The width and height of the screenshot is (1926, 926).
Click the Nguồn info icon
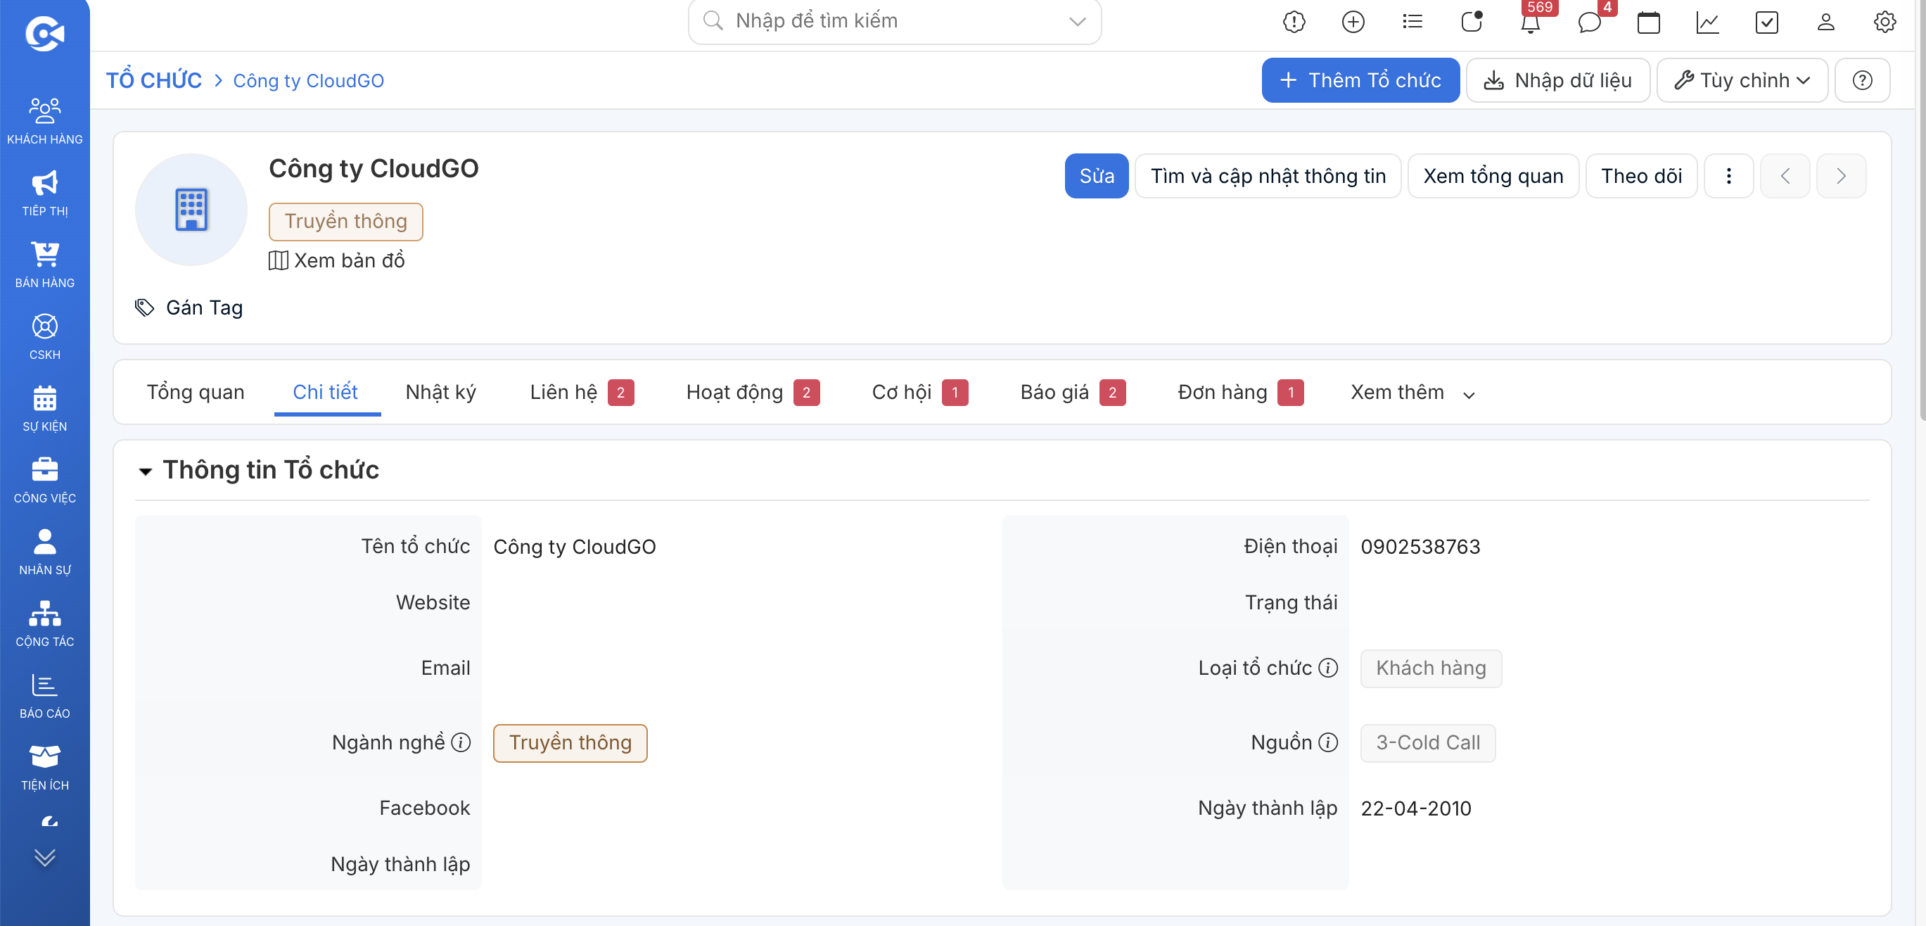coord(1328,742)
